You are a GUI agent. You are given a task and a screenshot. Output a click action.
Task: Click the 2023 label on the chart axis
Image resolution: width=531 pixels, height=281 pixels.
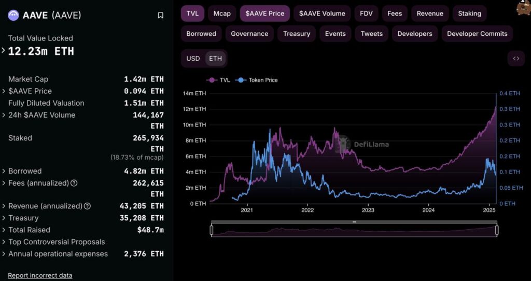(368, 210)
